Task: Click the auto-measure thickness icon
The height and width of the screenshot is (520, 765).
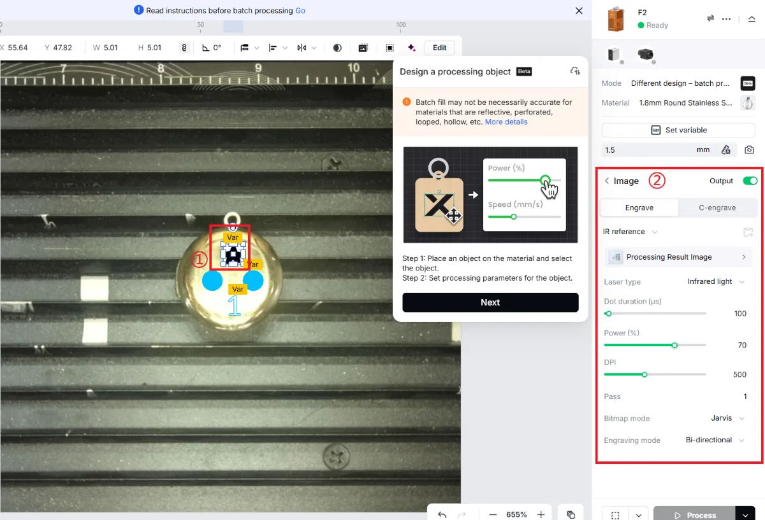Action: click(x=726, y=150)
